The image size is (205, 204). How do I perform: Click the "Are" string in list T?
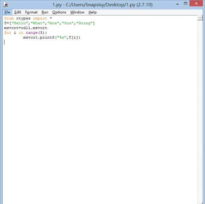point(53,23)
